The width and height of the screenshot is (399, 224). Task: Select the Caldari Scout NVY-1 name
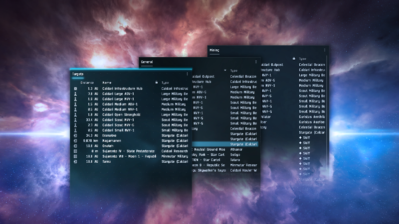point(118,120)
